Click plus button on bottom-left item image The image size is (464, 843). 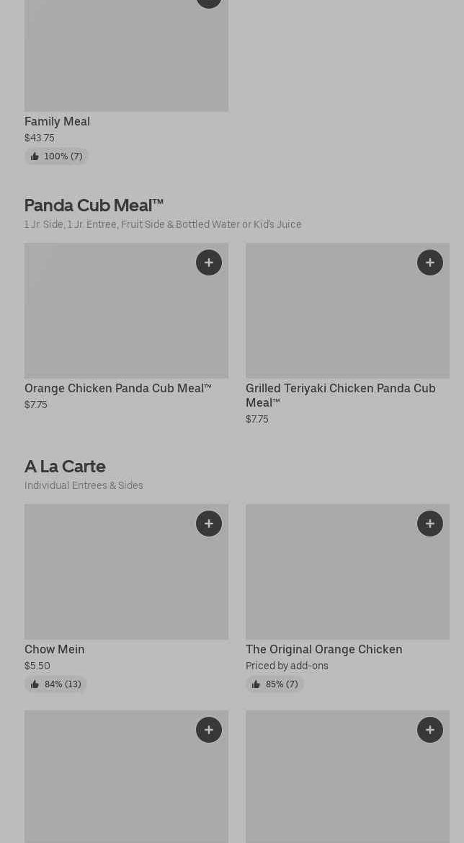click(x=209, y=730)
